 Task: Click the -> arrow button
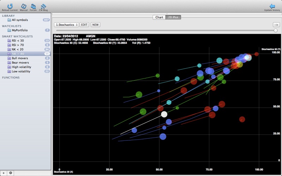click(276, 25)
